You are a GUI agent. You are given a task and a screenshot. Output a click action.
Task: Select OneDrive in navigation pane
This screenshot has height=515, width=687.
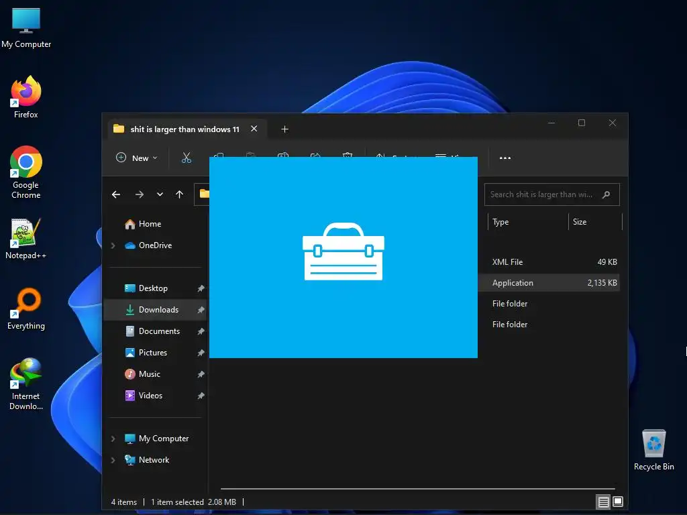pos(148,245)
